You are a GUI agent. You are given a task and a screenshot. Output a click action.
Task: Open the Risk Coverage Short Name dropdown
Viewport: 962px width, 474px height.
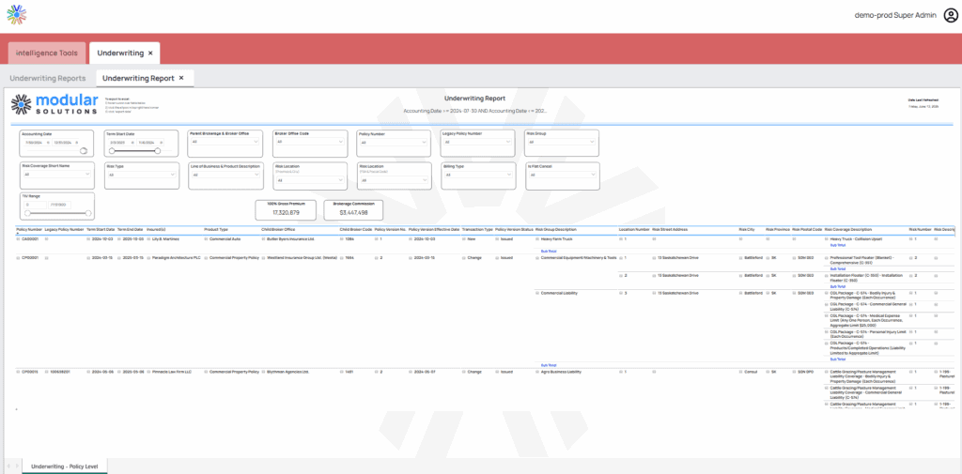tap(56, 175)
